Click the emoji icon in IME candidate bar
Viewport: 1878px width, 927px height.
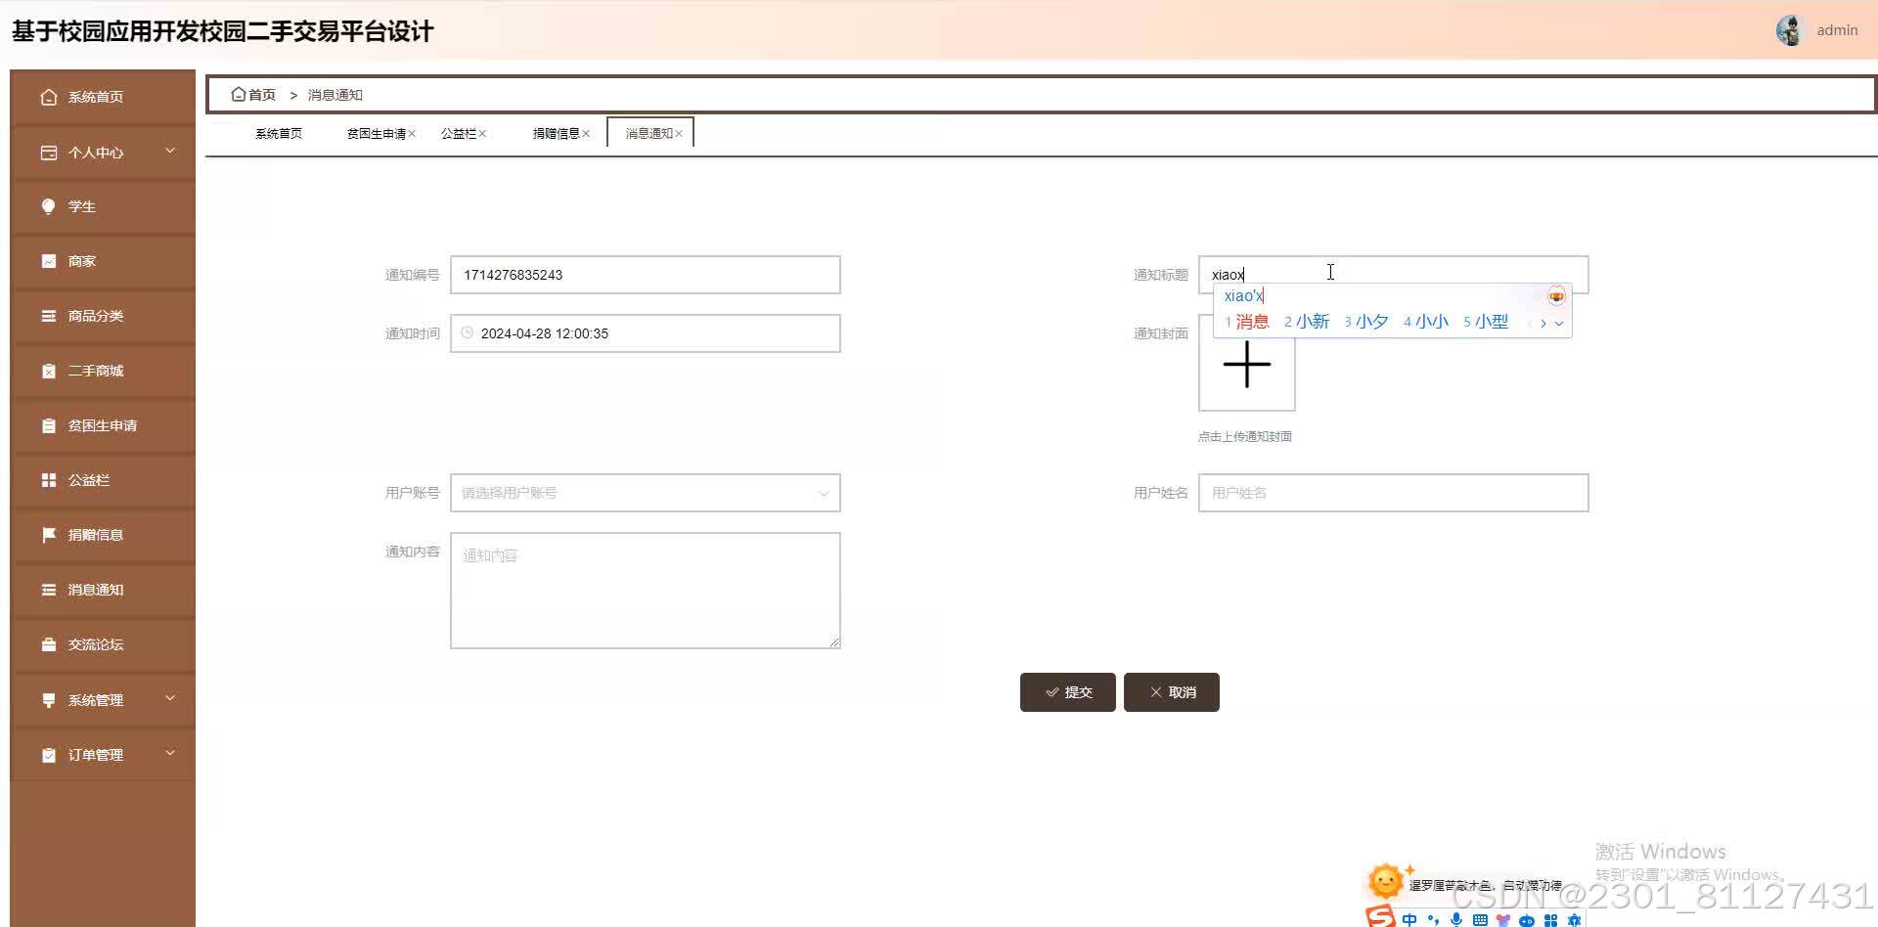click(1556, 296)
